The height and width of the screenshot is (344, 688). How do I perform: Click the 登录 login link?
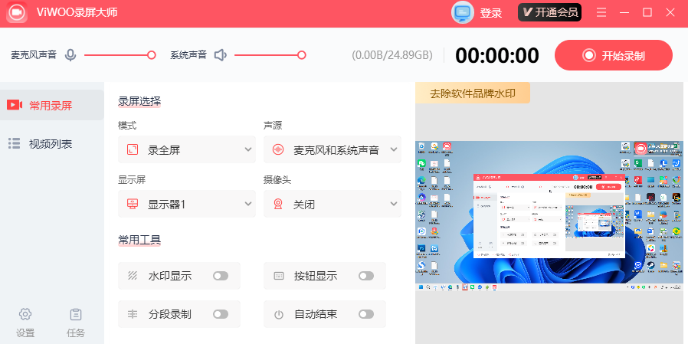coord(490,13)
